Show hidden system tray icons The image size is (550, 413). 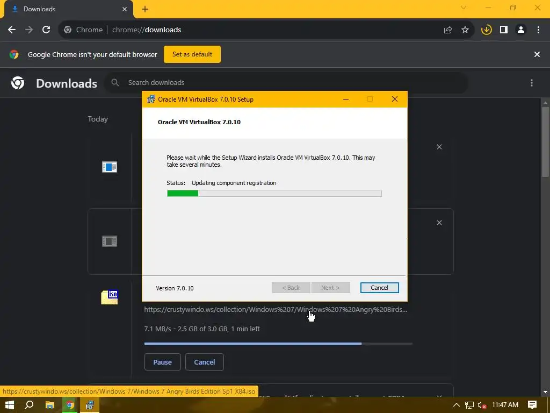[x=457, y=405]
